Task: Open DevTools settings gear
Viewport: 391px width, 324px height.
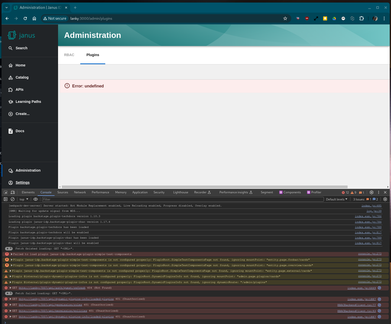Action: coord(372,192)
